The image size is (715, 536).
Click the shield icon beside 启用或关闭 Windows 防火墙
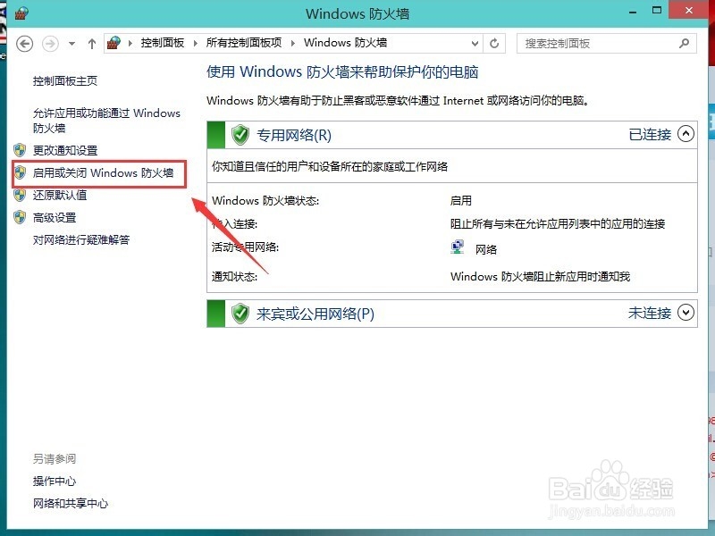coord(18,173)
